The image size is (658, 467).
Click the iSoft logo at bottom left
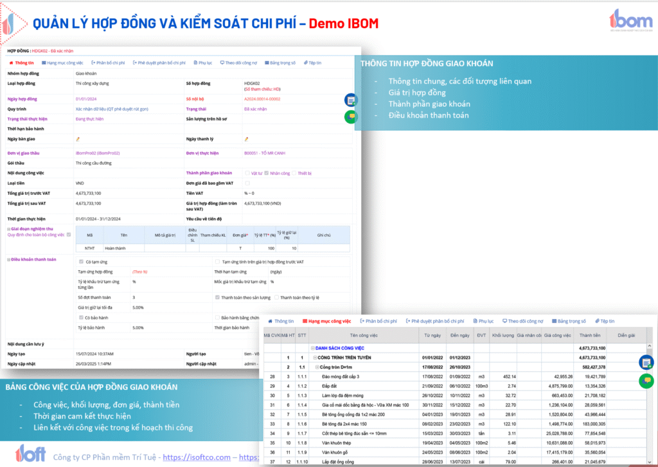click(30, 453)
